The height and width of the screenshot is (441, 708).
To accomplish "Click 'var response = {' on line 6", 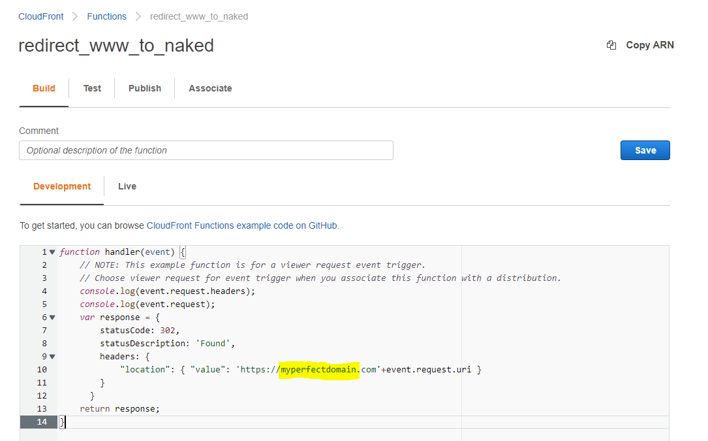I will point(119,318).
